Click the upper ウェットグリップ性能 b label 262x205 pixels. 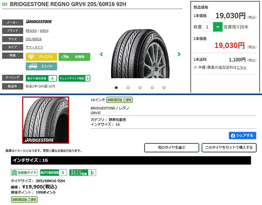[75, 78]
